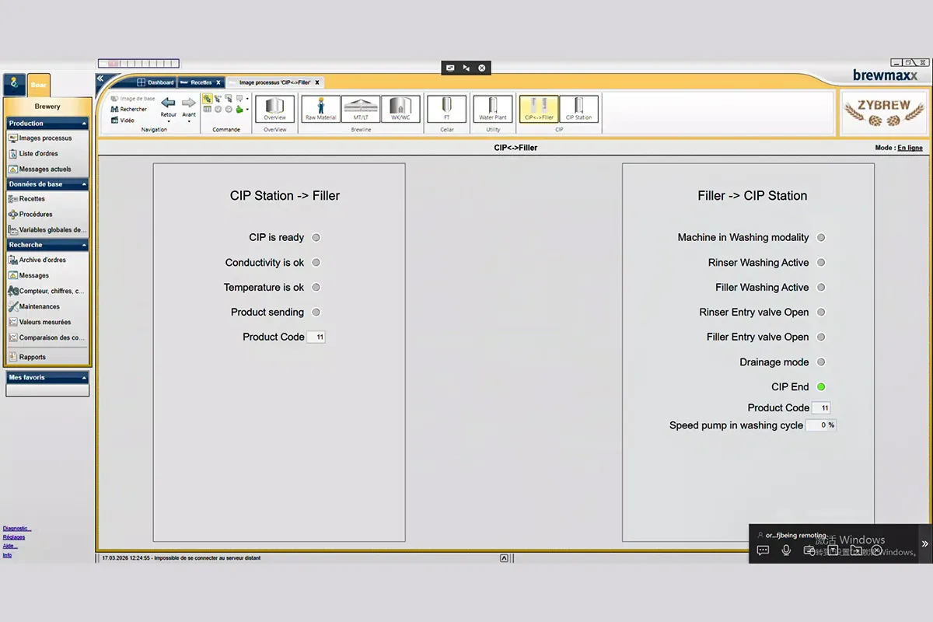The height and width of the screenshot is (622, 933).
Task: Open Comparaison des co...
Action: pyautogui.click(x=47, y=338)
